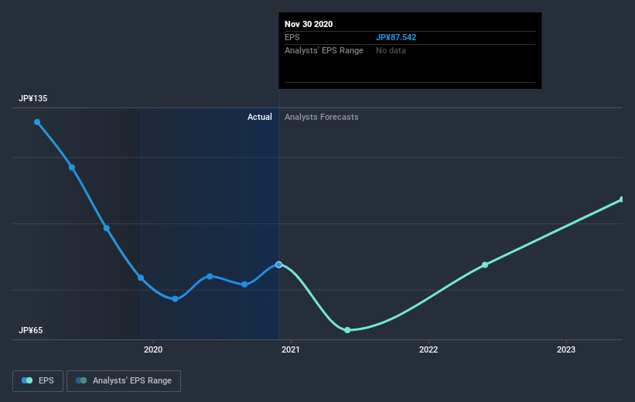Select the highlighted Nov 30 2020 data point
This screenshot has height=402, width=635.
[x=278, y=264]
